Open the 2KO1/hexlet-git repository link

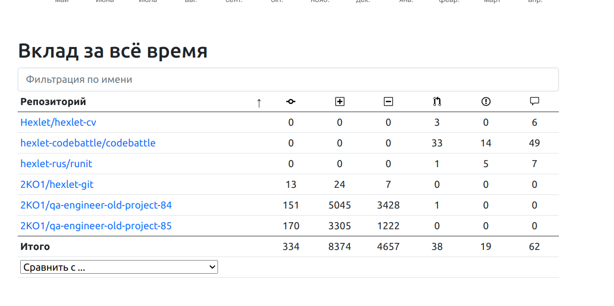[x=57, y=184]
